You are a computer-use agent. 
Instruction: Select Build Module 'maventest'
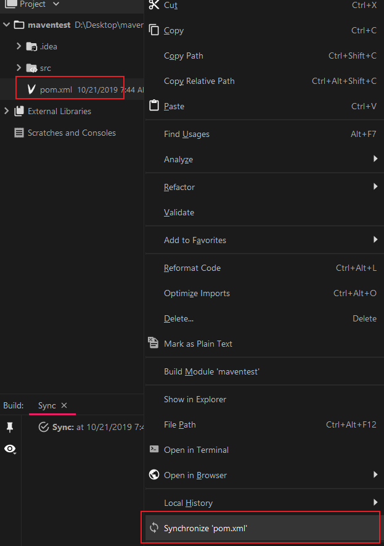211,371
